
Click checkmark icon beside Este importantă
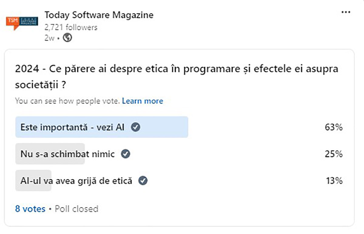136,127
